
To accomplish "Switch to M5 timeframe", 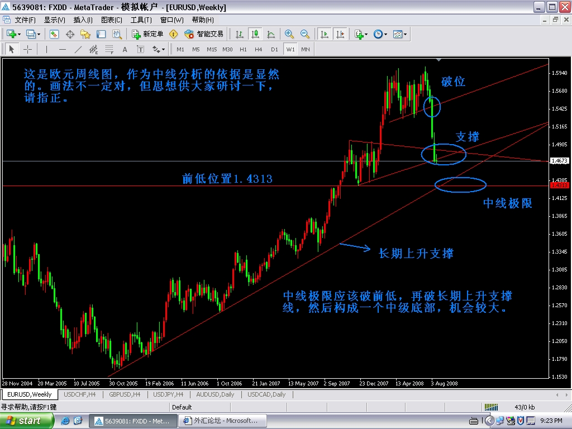I will [x=196, y=49].
